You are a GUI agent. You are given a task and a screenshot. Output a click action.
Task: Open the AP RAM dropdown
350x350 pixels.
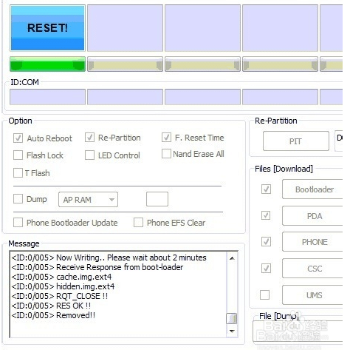pos(88,200)
